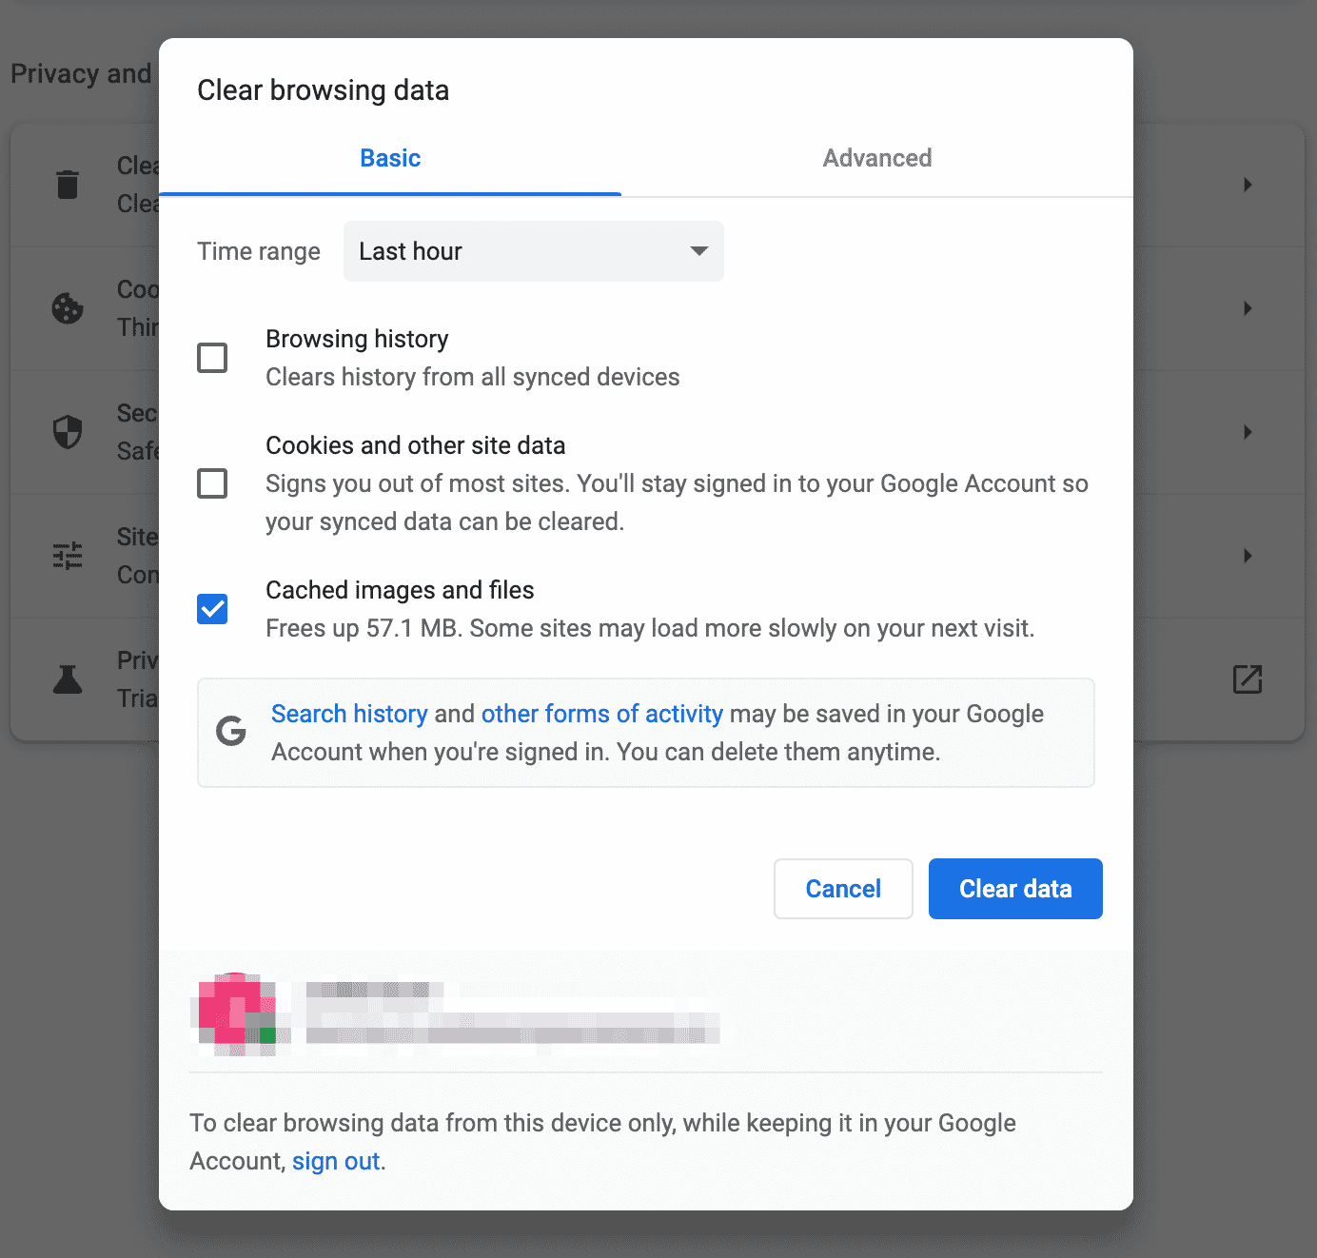Click the security shield icon
The image size is (1317, 1258).
[x=68, y=432]
